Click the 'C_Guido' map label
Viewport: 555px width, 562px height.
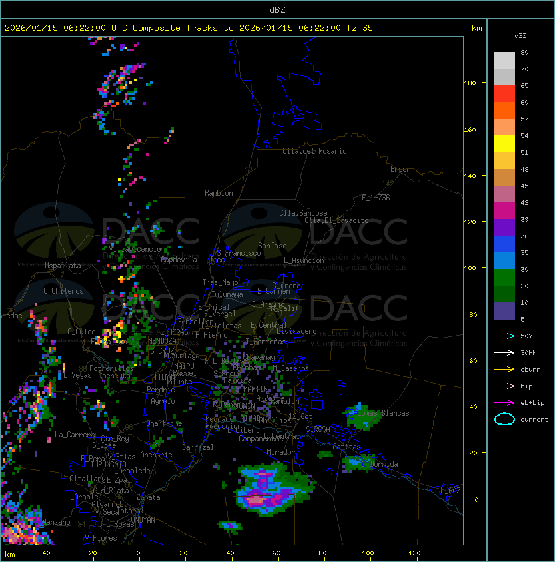[x=81, y=332]
